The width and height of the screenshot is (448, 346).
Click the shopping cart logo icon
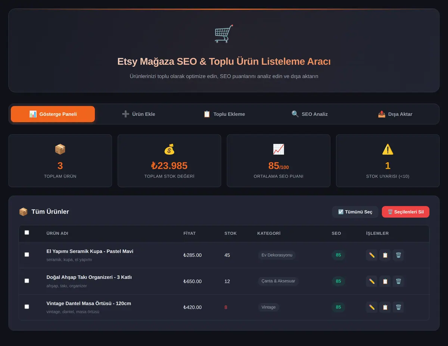point(224,34)
